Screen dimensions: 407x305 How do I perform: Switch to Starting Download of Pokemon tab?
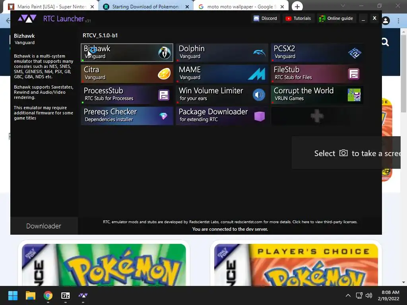pyautogui.click(x=145, y=7)
